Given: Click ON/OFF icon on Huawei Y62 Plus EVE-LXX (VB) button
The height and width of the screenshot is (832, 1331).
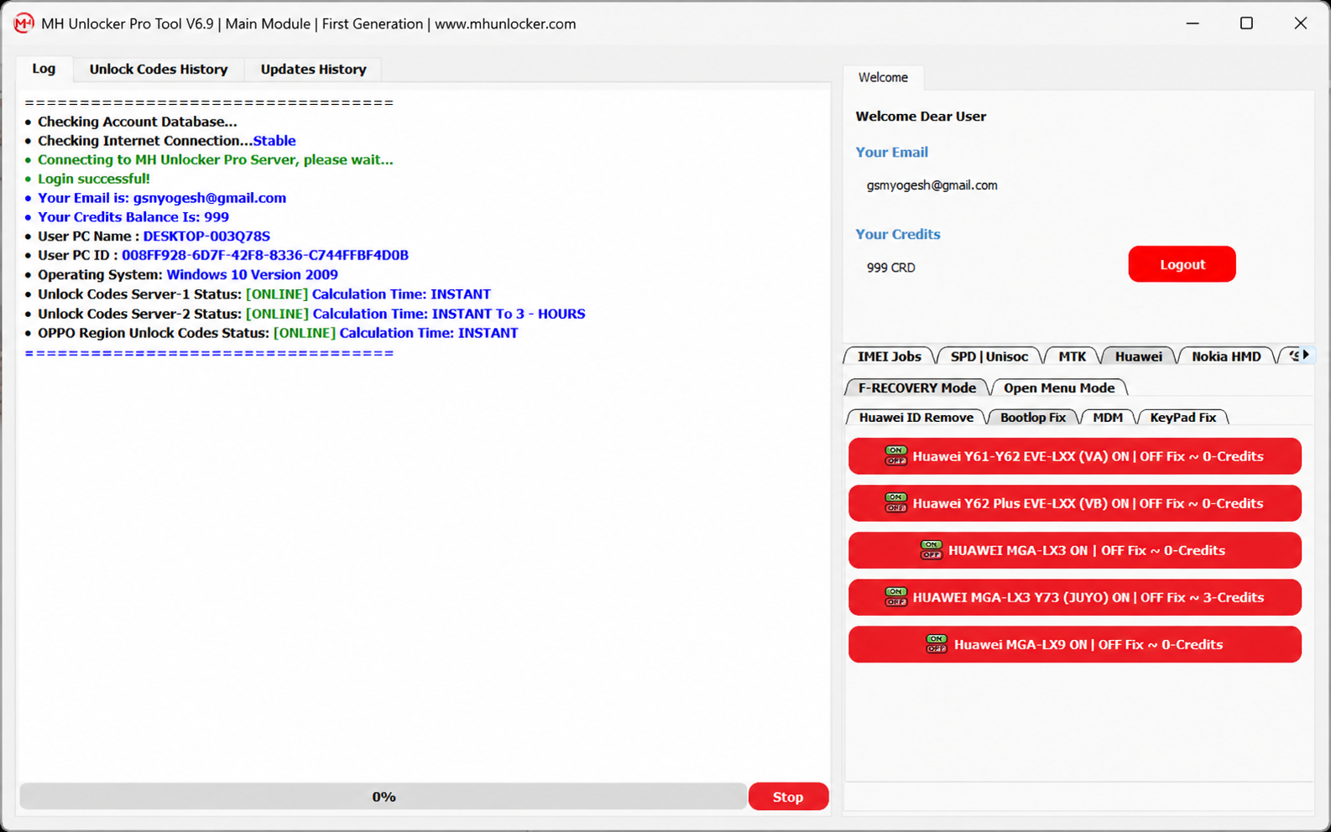Looking at the screenshot, I should (895, 503).
